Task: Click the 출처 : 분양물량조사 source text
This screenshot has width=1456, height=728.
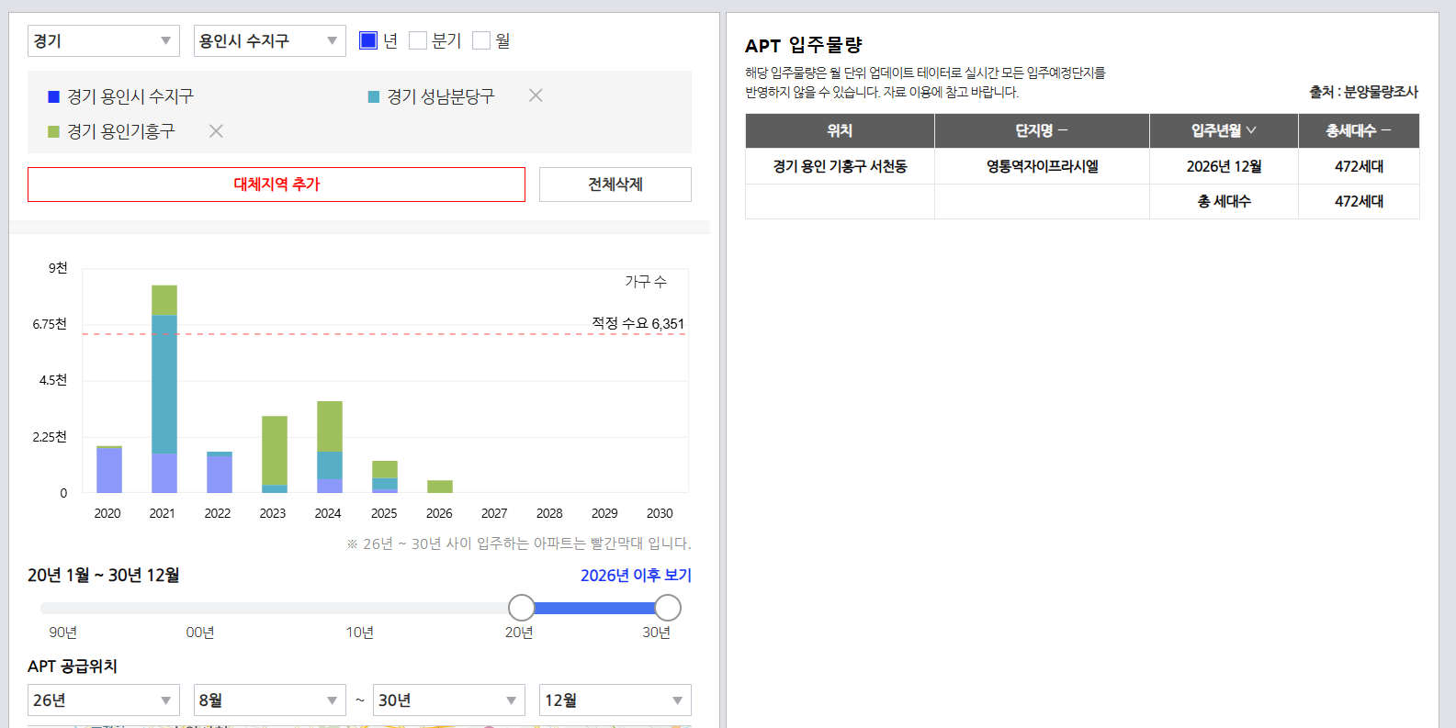Action: point(1364,92)
